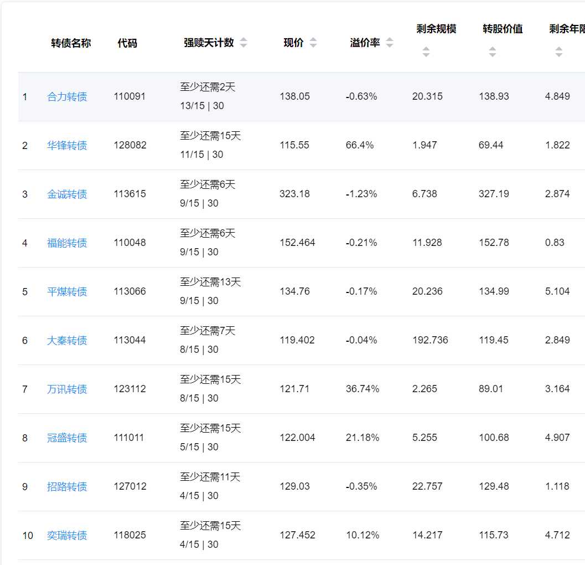This screenshot has height=565, width=585.
Task: Select bond code 110091 cell
Action: [130, 97]
